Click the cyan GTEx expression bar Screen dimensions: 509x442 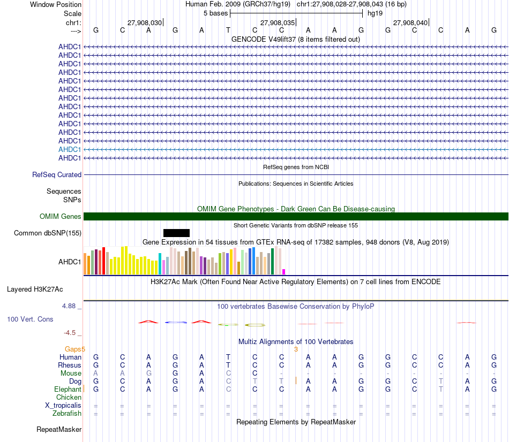click(160, 264)
